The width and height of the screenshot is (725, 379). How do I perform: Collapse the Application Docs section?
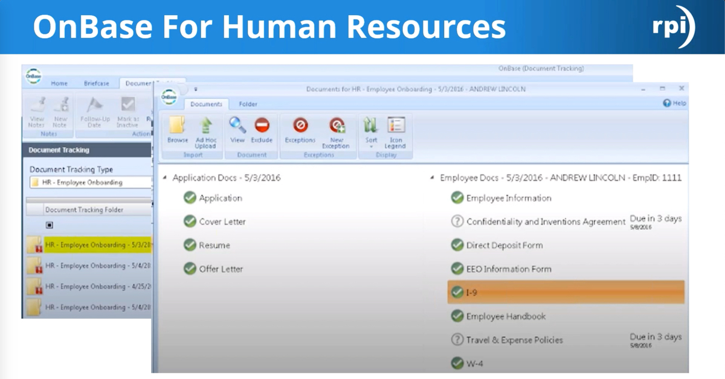click(x=164, y=177)
